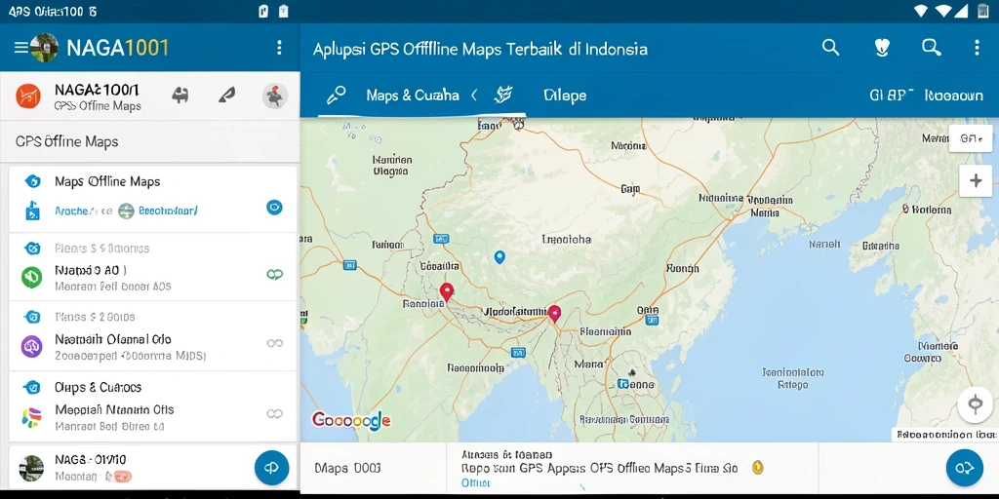Select the blue location pin on the map
This screenshot has width=999, height=499.
499,257
